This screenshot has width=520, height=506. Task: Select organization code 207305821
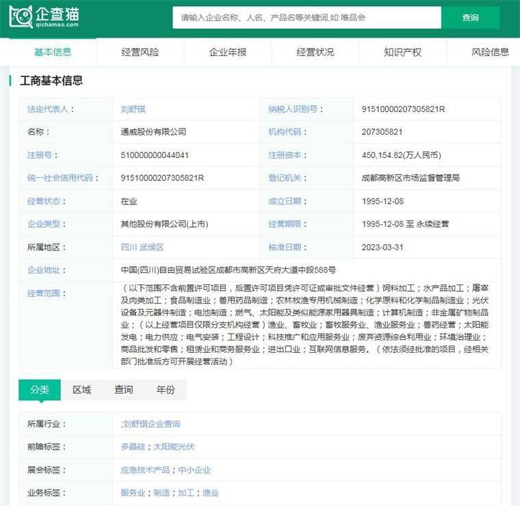tap(382, 132)
